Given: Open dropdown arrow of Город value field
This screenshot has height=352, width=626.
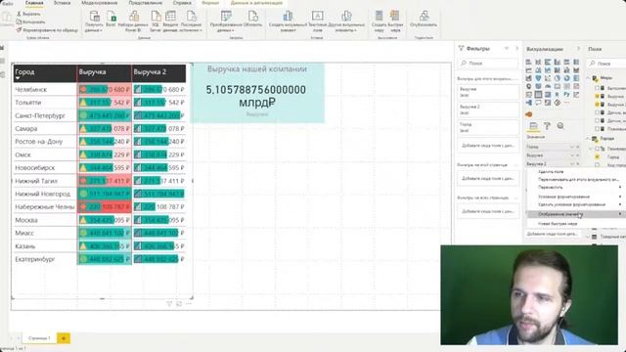Looking at the screenshot, I should (571, 147).
